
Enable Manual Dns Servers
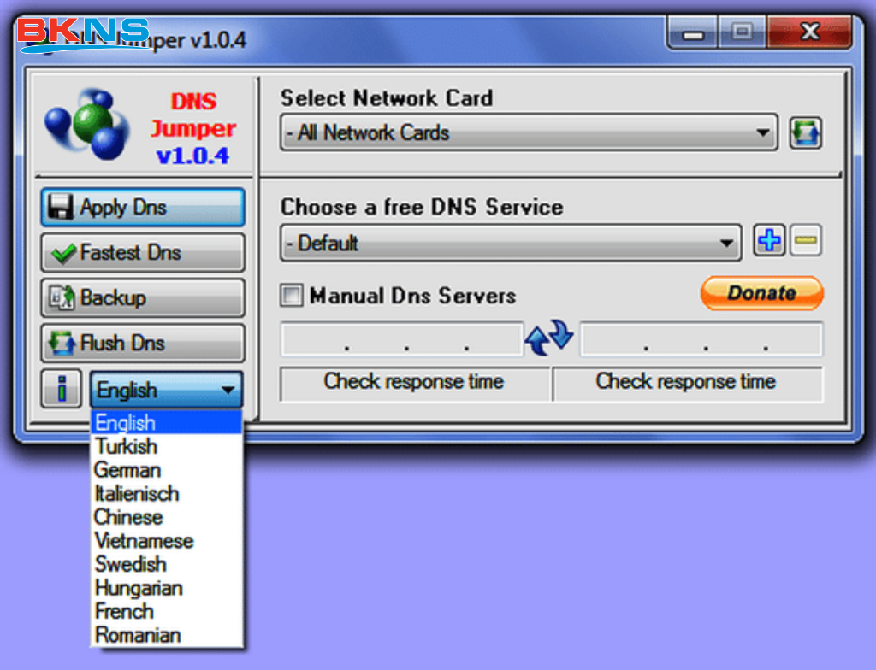(292, 296)
